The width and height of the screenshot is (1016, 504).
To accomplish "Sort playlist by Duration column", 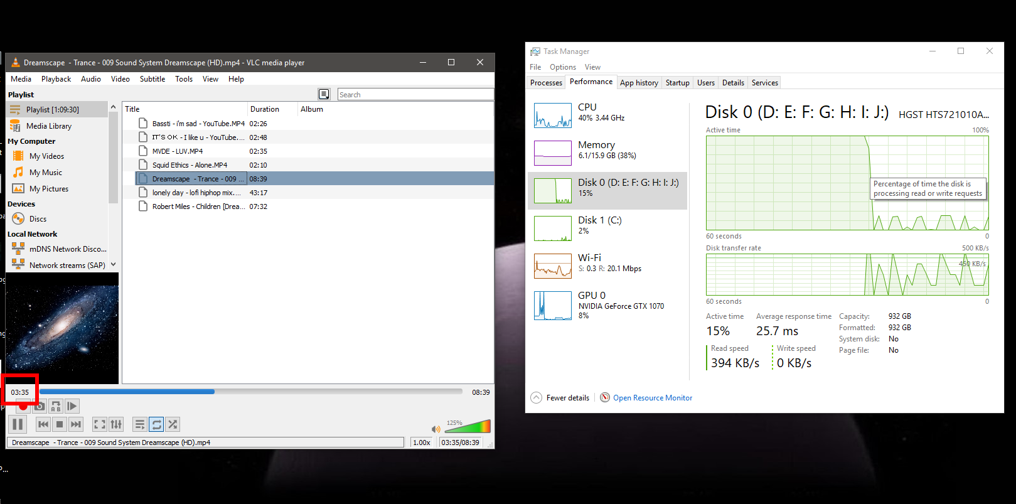I will coord(272,109).
